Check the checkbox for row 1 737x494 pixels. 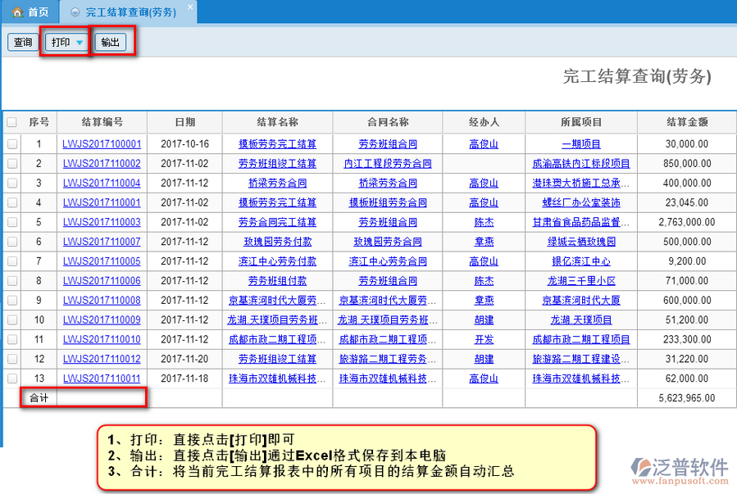click(x=11, y=143)
